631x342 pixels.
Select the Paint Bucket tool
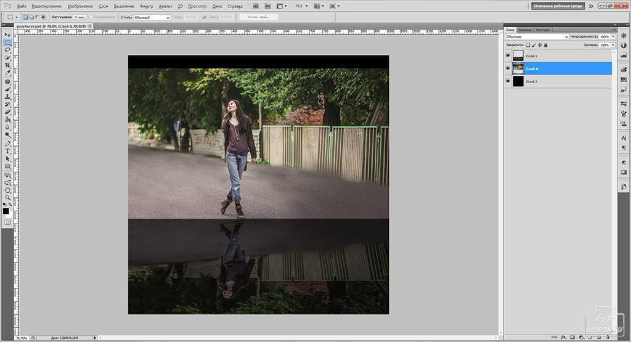pyautogui.click(x=7, y=120)
